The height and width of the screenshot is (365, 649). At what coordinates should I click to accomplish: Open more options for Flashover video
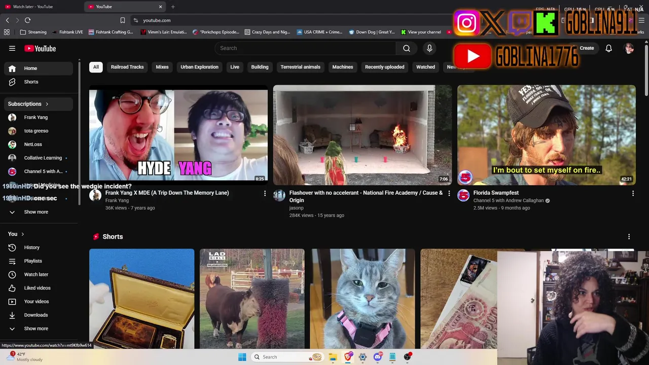(x=449, y=193)
